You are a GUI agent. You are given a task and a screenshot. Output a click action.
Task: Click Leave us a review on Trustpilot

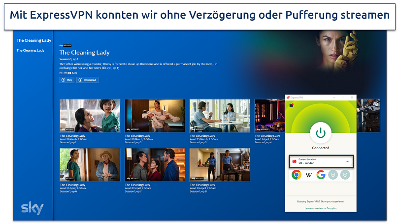coord(321,209)
